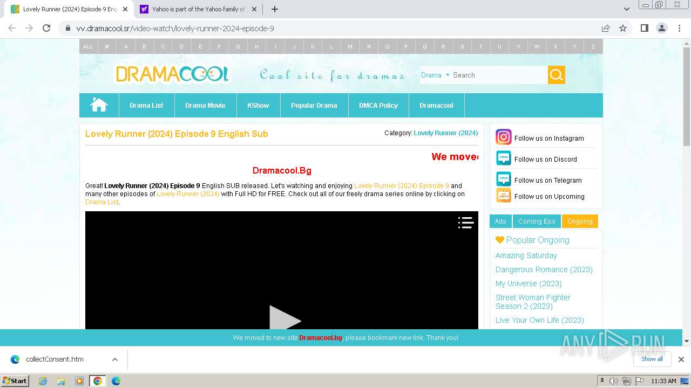Image resolution: width=691 pixels, height=388 pixels.
Task: Click the orange search magnifier button
Action: tap(557, 75)
